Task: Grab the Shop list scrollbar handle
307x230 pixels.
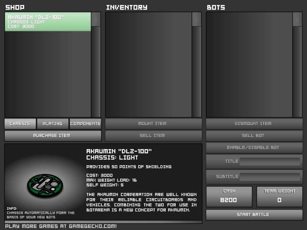Action: coord(96,19)
